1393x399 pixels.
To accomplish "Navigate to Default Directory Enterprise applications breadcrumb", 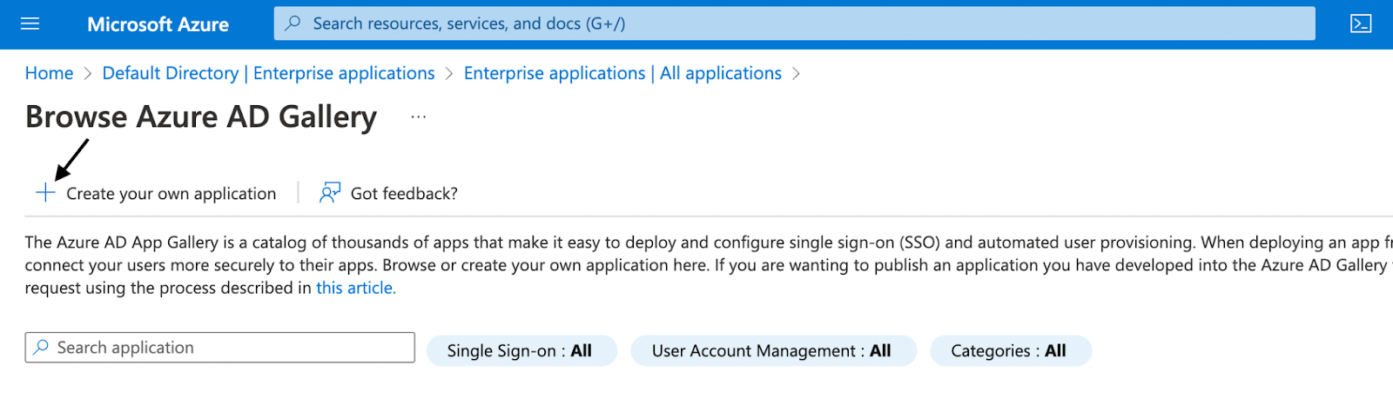I will (x=268, y=73).
